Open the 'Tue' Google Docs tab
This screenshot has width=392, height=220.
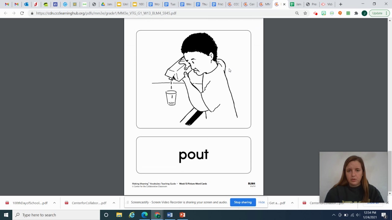(x=170, y=4)
